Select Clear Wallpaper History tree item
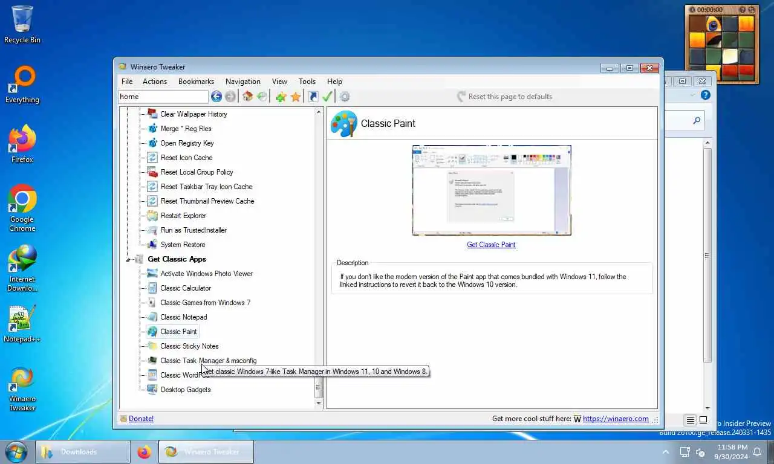The image size is (774, 464). click(193, 114)
